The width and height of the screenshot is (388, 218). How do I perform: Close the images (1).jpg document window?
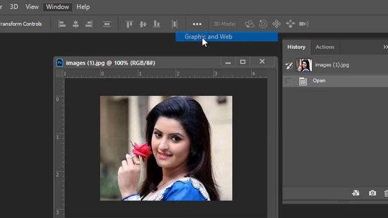click(x=262, y=62)
